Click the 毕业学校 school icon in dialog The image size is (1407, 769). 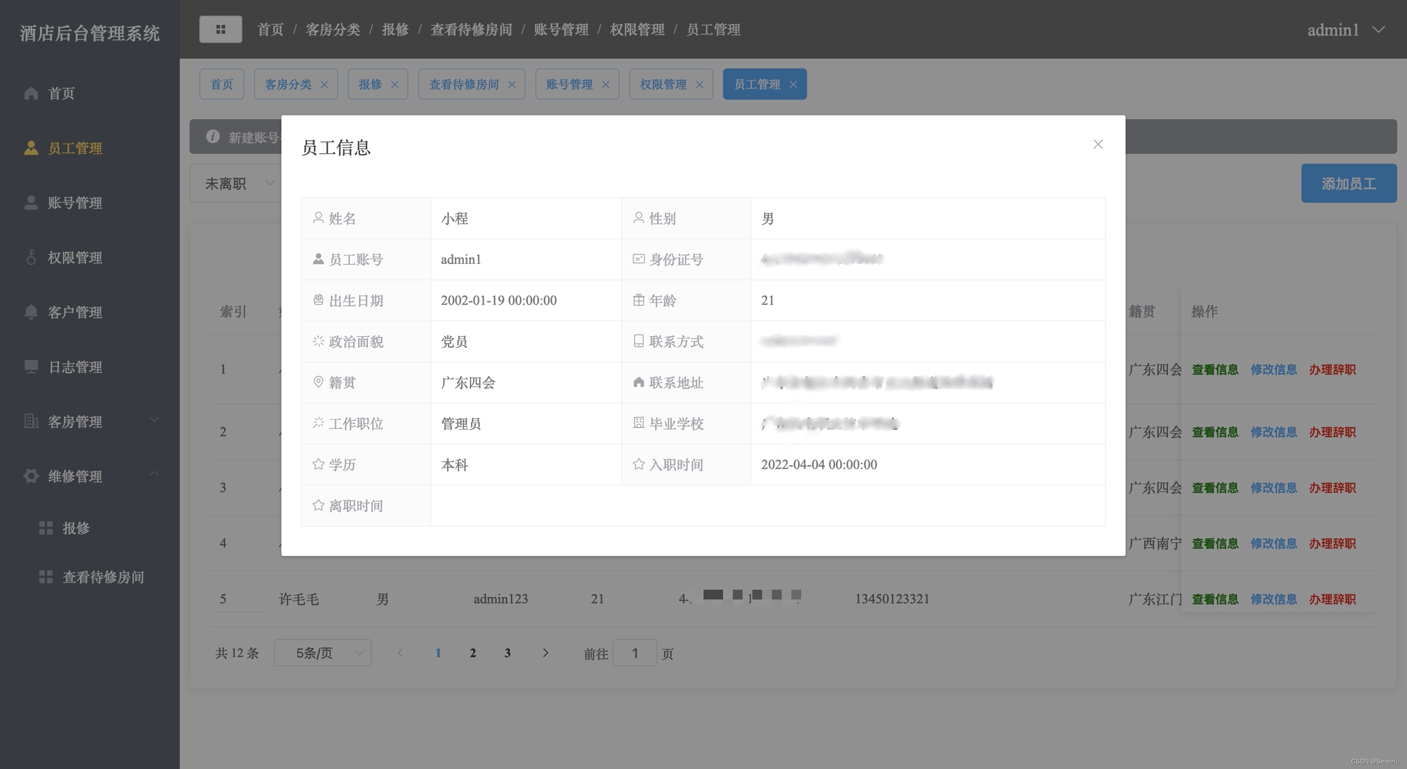pyautogui.click(x=638, y=423)
